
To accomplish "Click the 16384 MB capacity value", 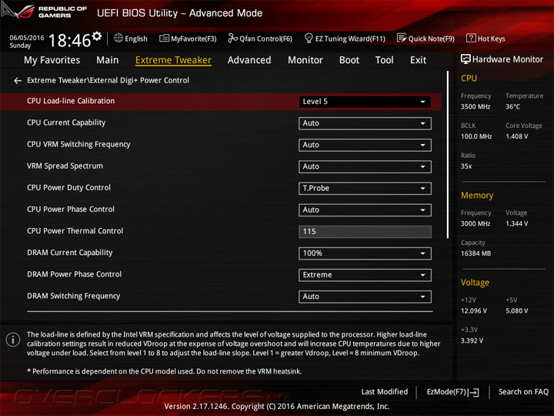I will pyautogui.click(x=476, y=253).
